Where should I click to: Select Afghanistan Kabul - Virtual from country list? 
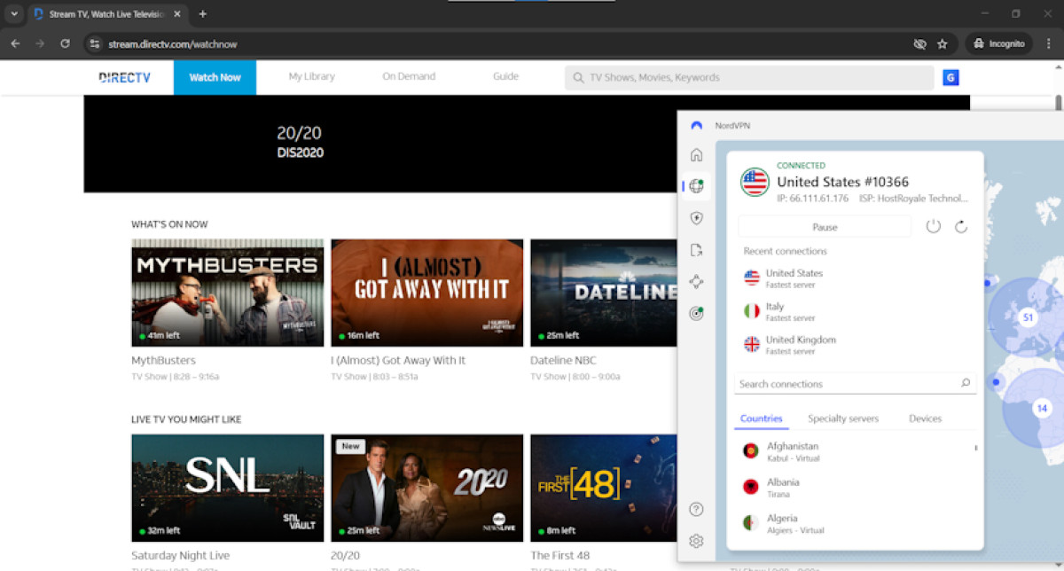pos(855,451)
